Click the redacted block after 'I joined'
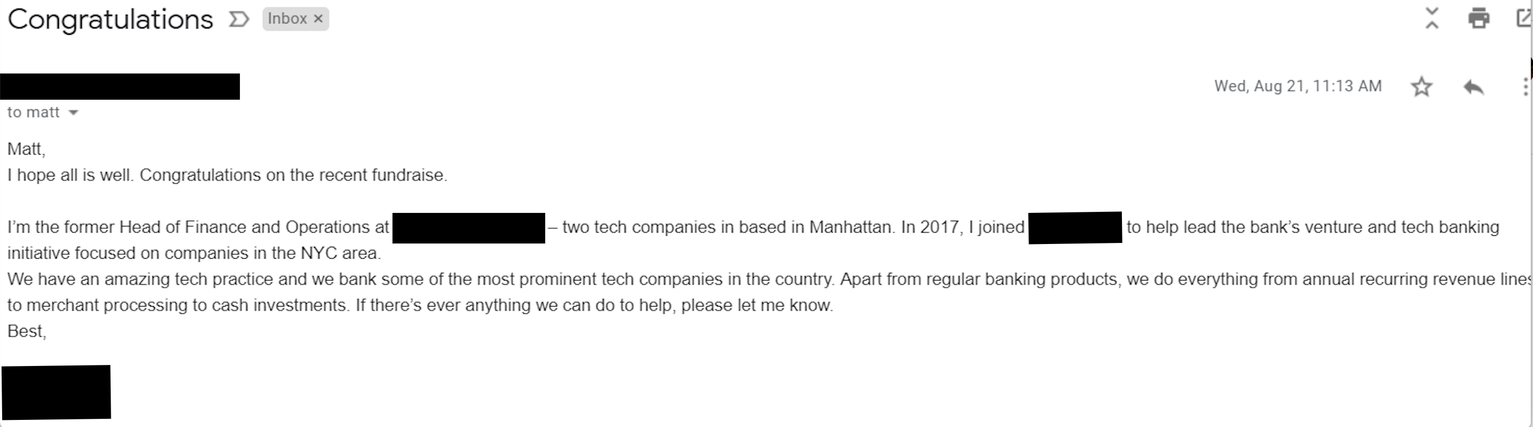Viewport: 1533px width, 427px height. [1075, 228]
